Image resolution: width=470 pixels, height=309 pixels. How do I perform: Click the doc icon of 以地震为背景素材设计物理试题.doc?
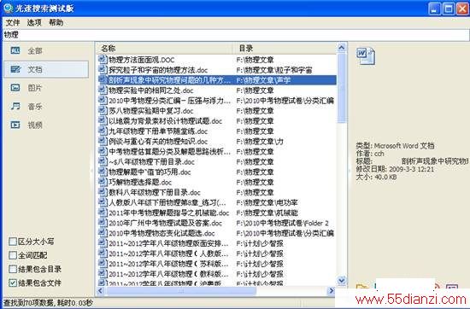pos(103,120)
